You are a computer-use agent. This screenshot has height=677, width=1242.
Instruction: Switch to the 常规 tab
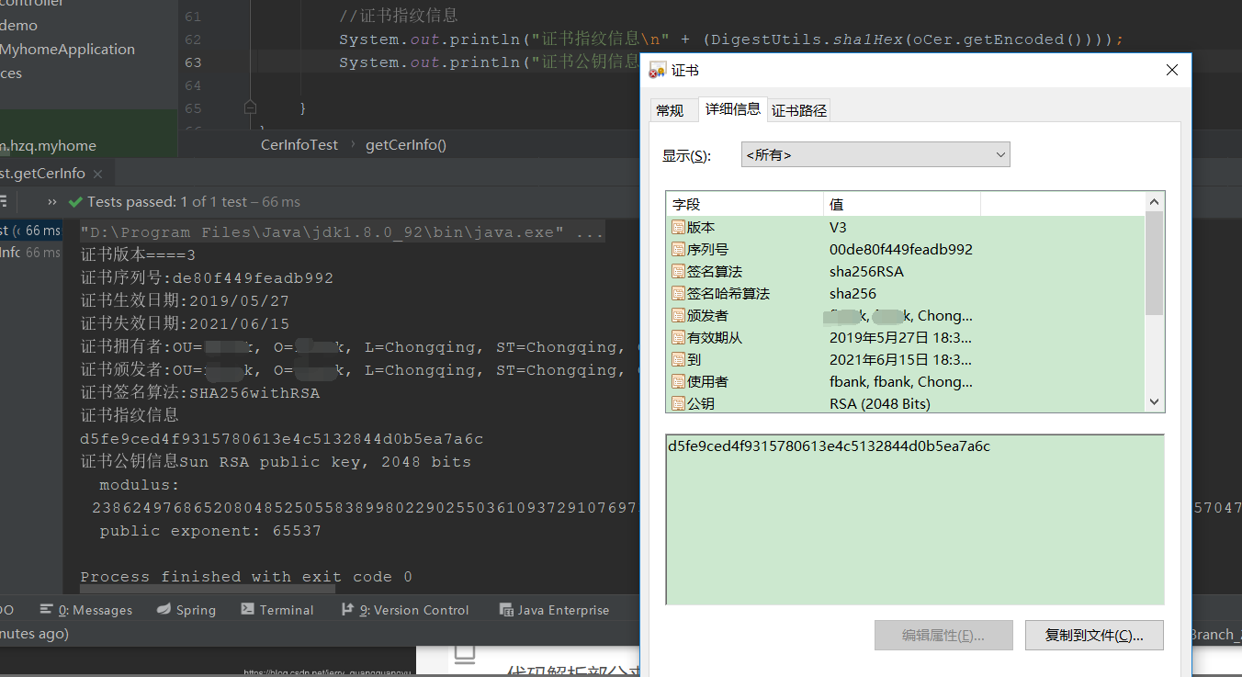pos(673,109)
